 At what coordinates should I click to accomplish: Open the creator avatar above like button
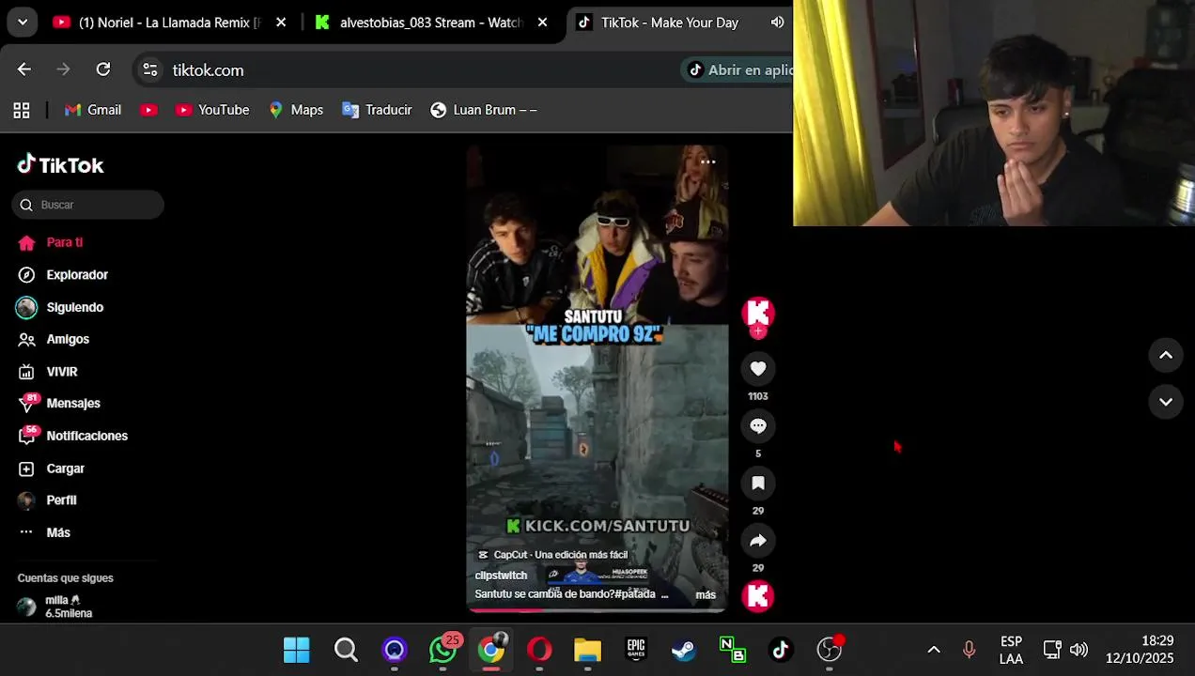(758, 313)
